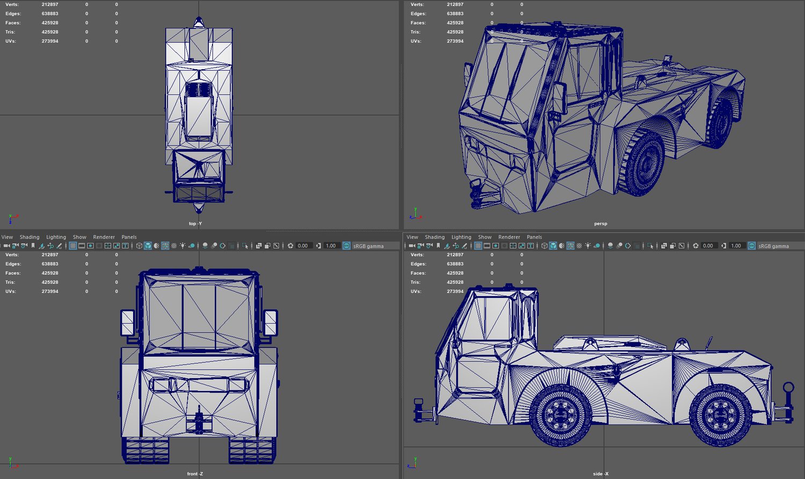Click gamma reset icon in side view toolbar

(723, 246)
